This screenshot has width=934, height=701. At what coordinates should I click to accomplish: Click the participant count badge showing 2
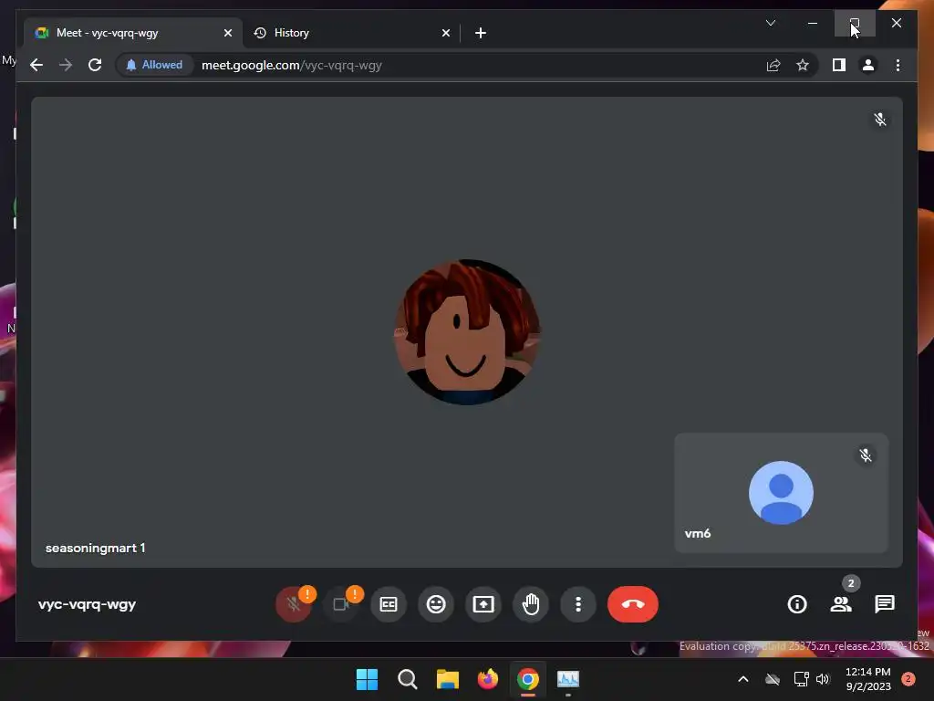[851, 583]
